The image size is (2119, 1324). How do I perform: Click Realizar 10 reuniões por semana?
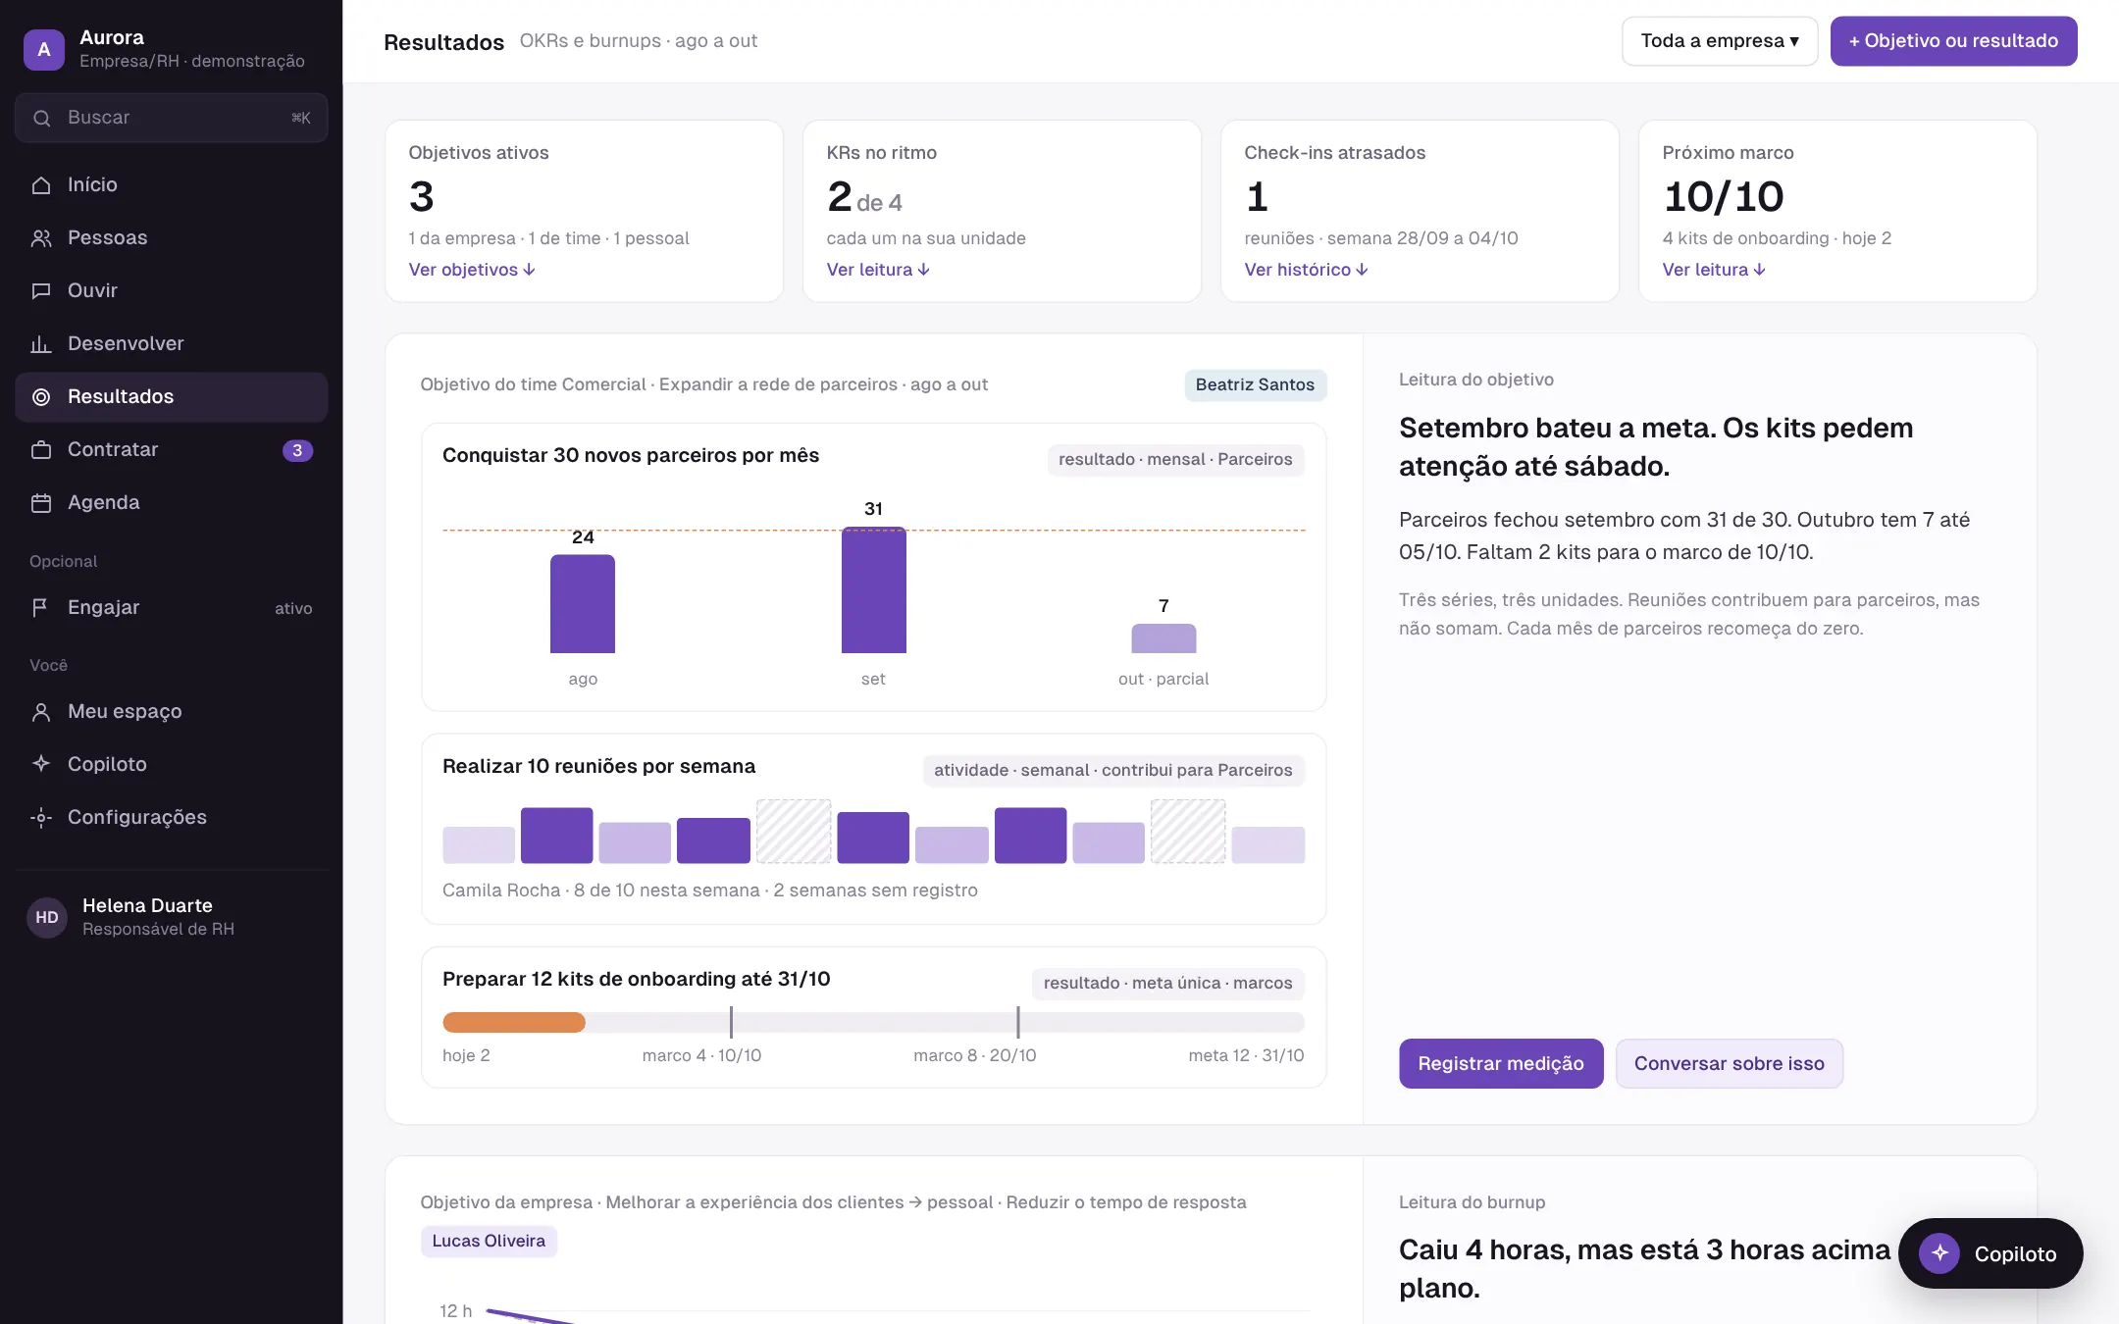(x=598, y=766)
